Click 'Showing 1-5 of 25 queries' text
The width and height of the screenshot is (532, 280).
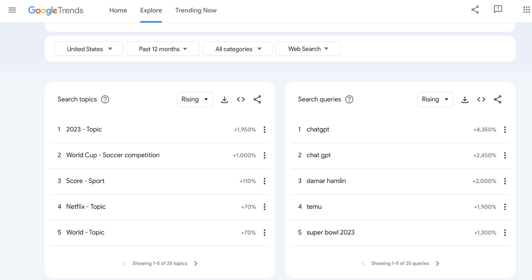pos(400,263)
